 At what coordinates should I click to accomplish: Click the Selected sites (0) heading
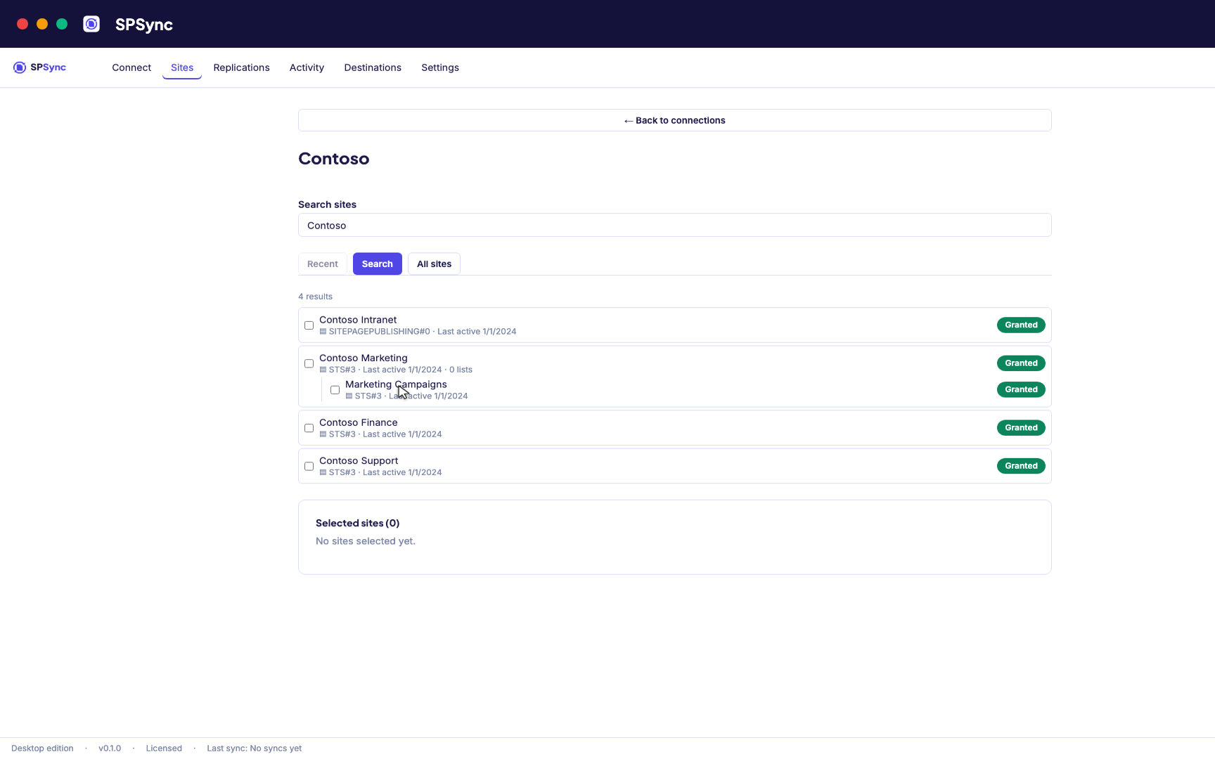click(x=357, y=523)
